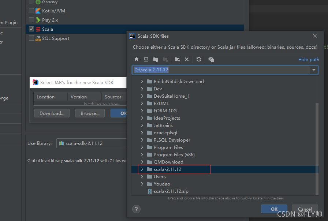Click the Groovy framework icon
The width and height of the screenshot is (328, 221).
coord(38,2)
